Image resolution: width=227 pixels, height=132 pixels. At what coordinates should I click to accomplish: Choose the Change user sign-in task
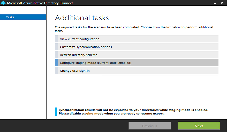coord(137,71)
